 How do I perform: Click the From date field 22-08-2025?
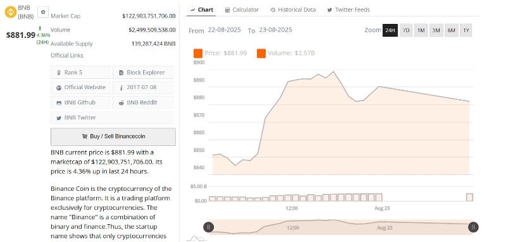225,30
